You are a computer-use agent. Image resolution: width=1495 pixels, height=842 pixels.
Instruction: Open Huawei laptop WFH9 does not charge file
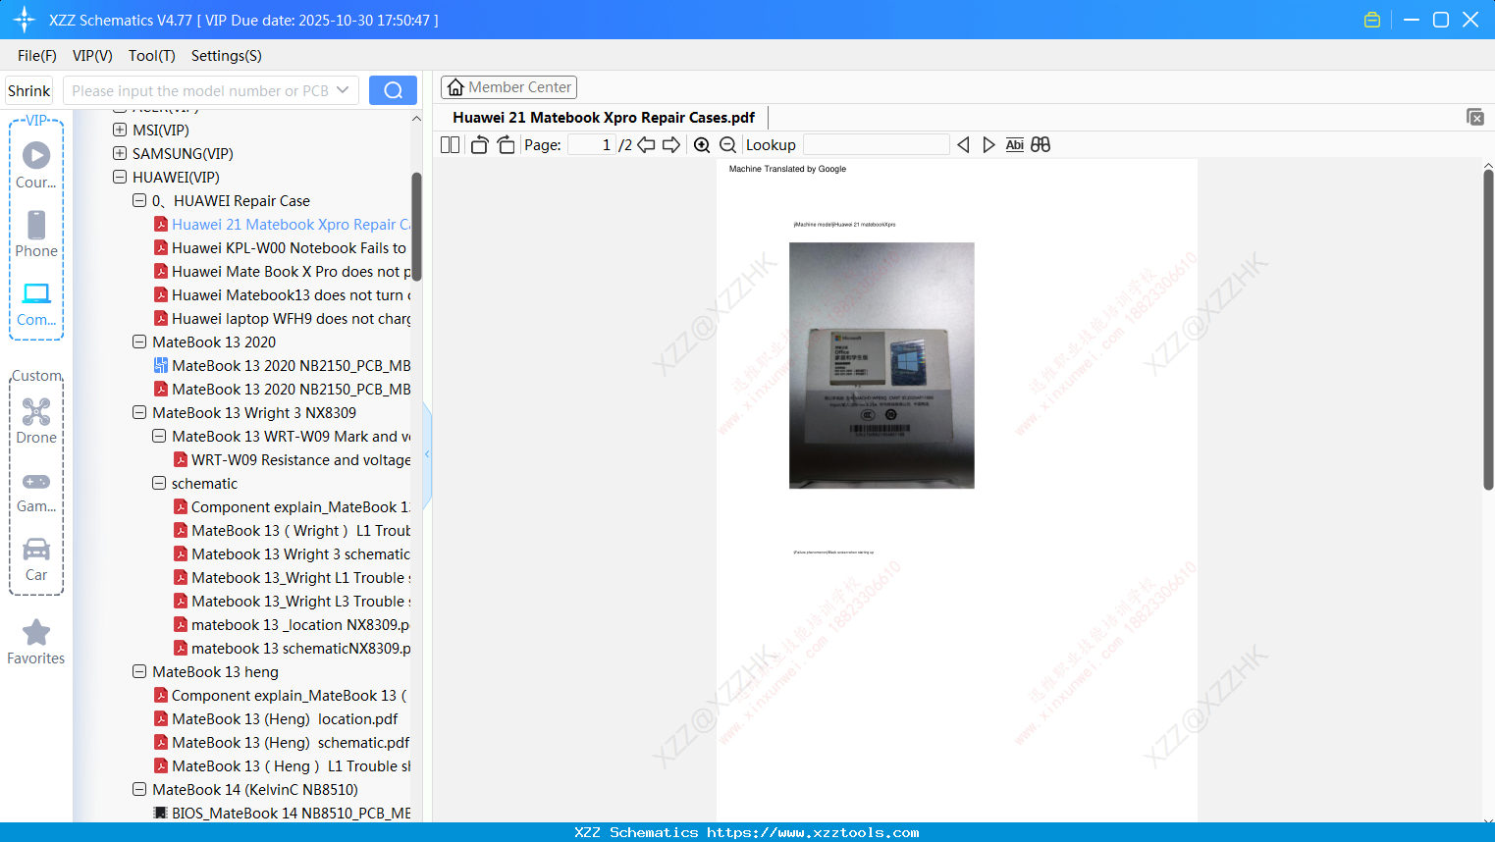click(x=283, y=319)
